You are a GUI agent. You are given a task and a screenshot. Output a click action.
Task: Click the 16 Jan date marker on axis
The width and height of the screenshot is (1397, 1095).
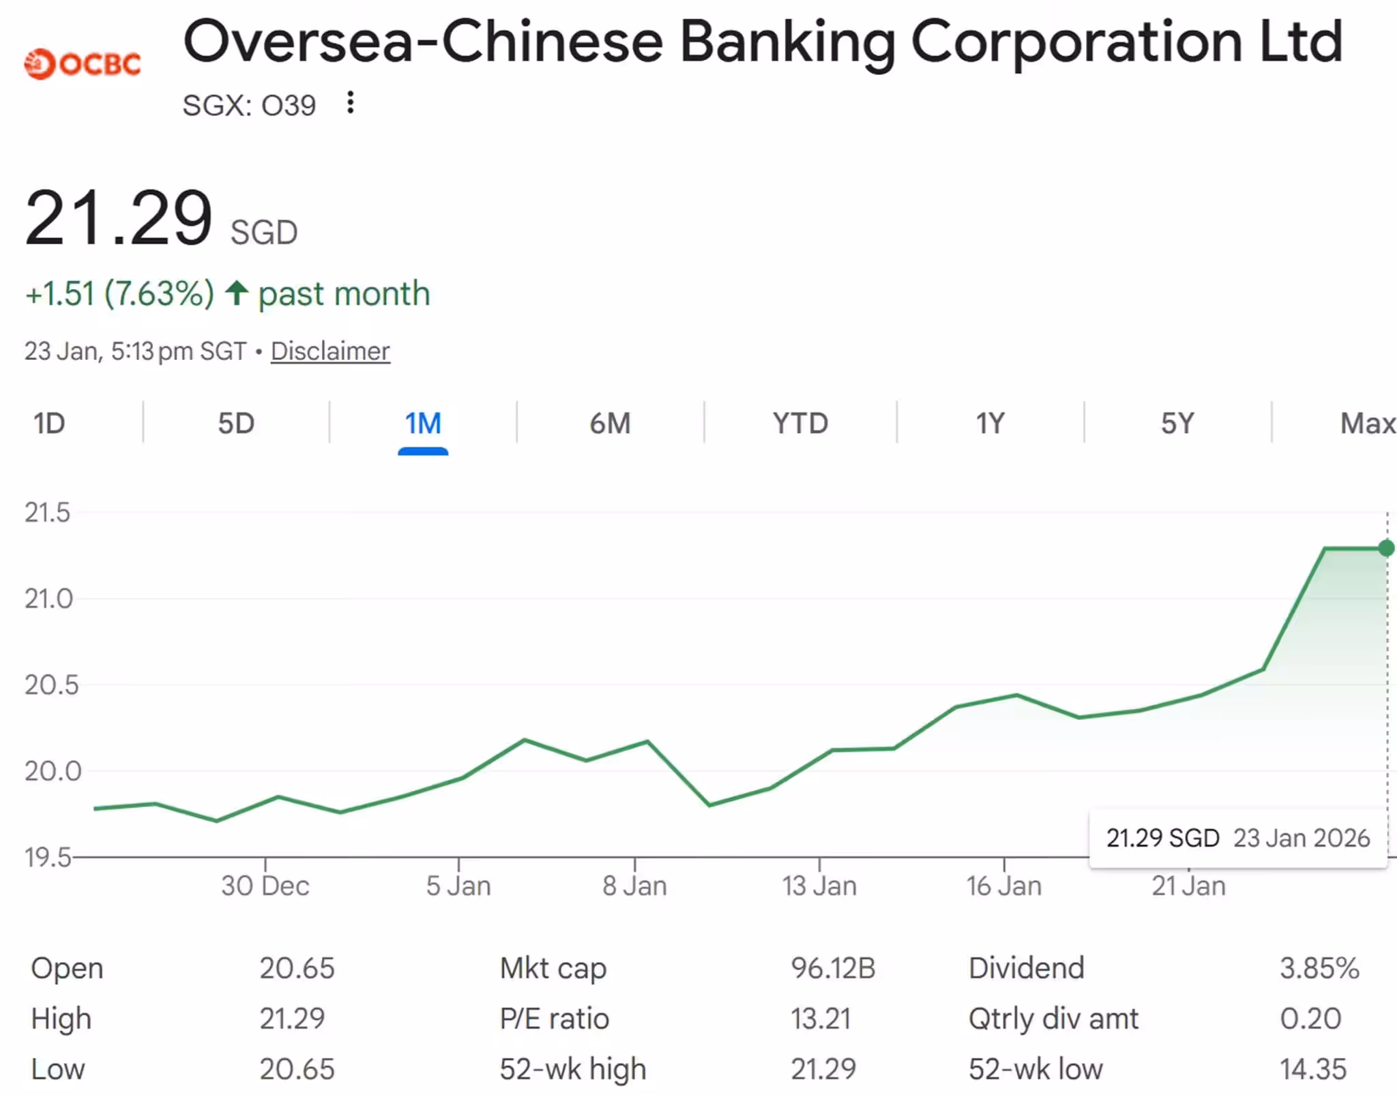pyautogui.click(x=1003, y=886)
